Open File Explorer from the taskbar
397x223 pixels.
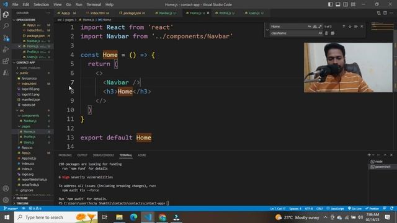[119, 217]
